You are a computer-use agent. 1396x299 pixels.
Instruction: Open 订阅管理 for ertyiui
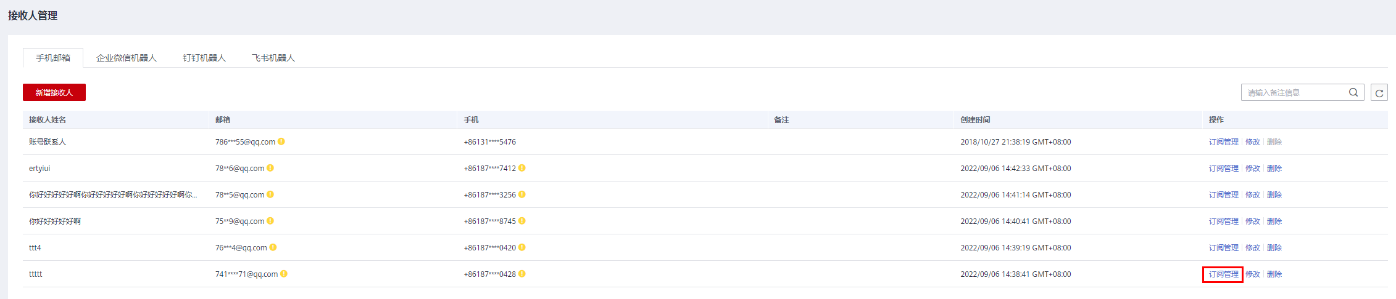[1224, 169]
